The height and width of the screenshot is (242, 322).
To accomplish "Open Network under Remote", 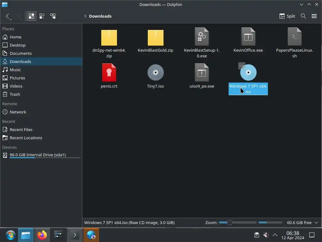I will [41, 112].
